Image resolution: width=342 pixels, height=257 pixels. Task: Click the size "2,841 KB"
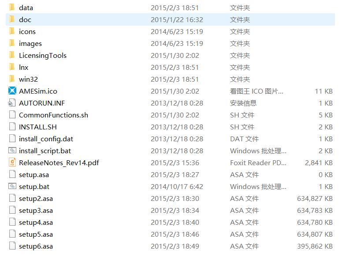coord(319,163)
